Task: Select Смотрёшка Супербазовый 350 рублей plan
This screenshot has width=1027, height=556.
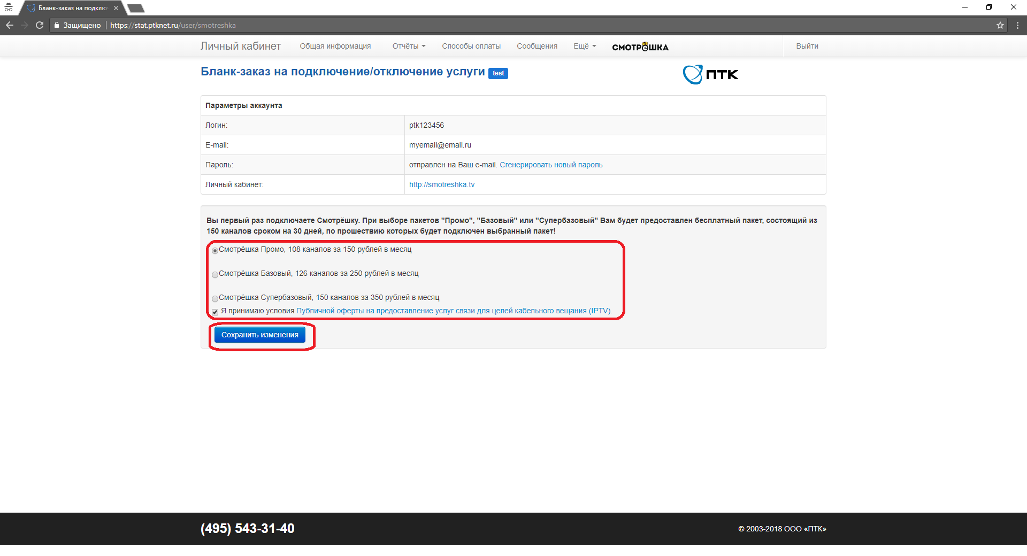Action: 215,298
